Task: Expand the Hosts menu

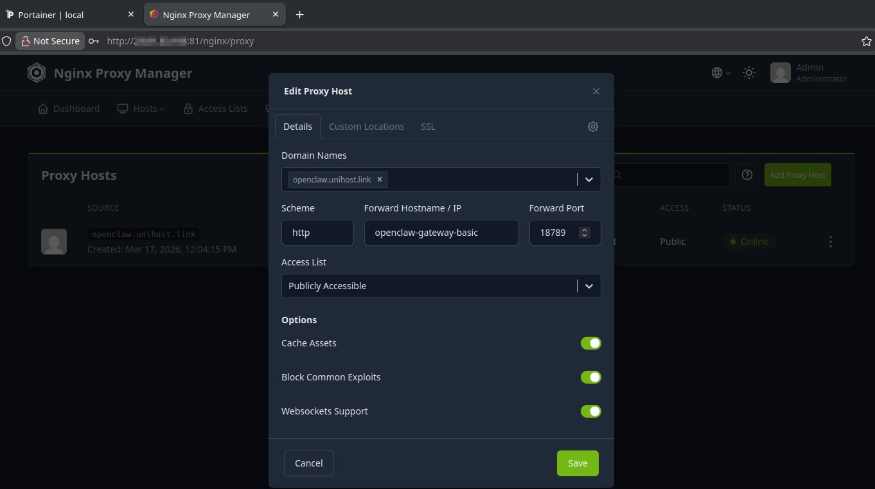Action: [x=141, y=109]
